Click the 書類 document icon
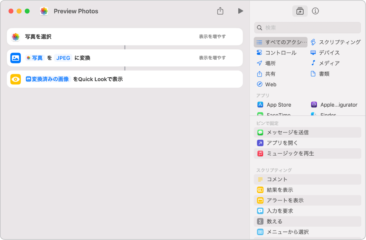This screenshot has width=366, height=240. tap(313, 74)
